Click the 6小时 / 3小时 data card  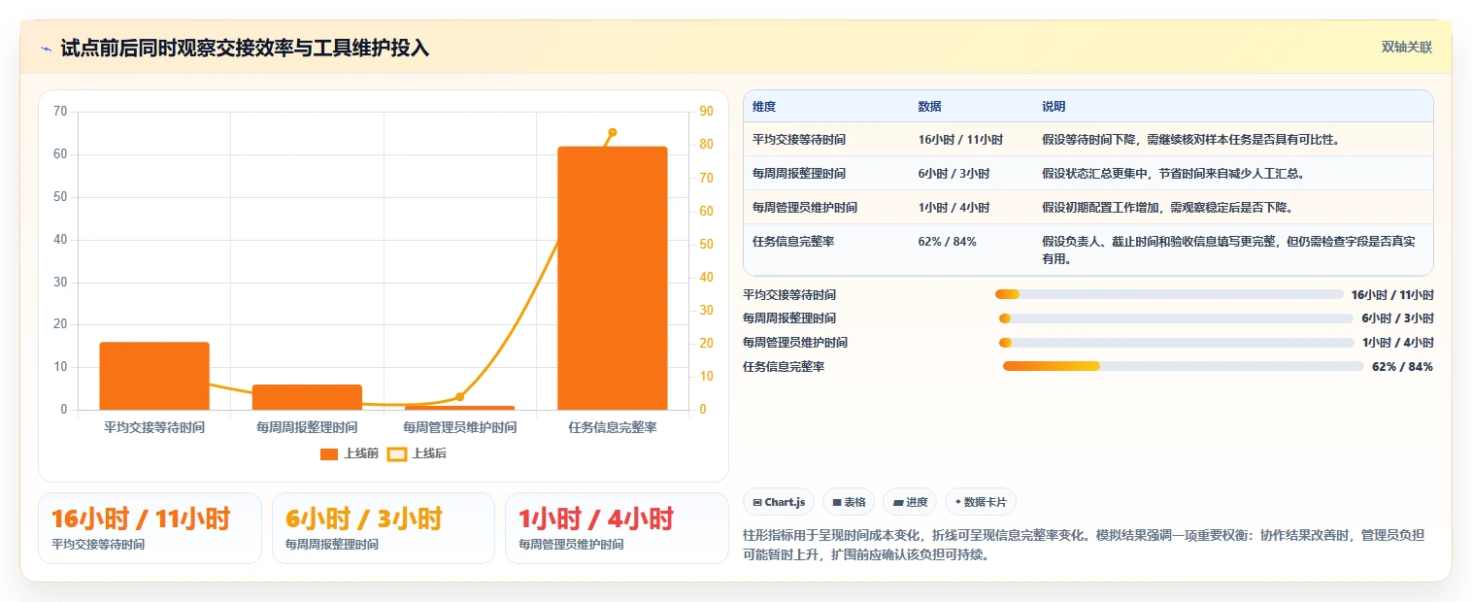[x=384, y=528]
